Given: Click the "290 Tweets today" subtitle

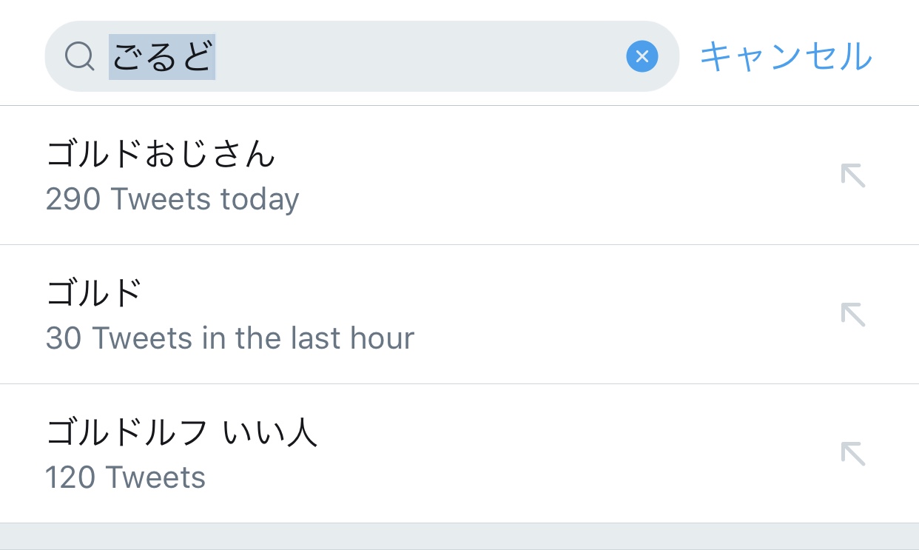Looking at the screenshot, I should coord(172,200).
